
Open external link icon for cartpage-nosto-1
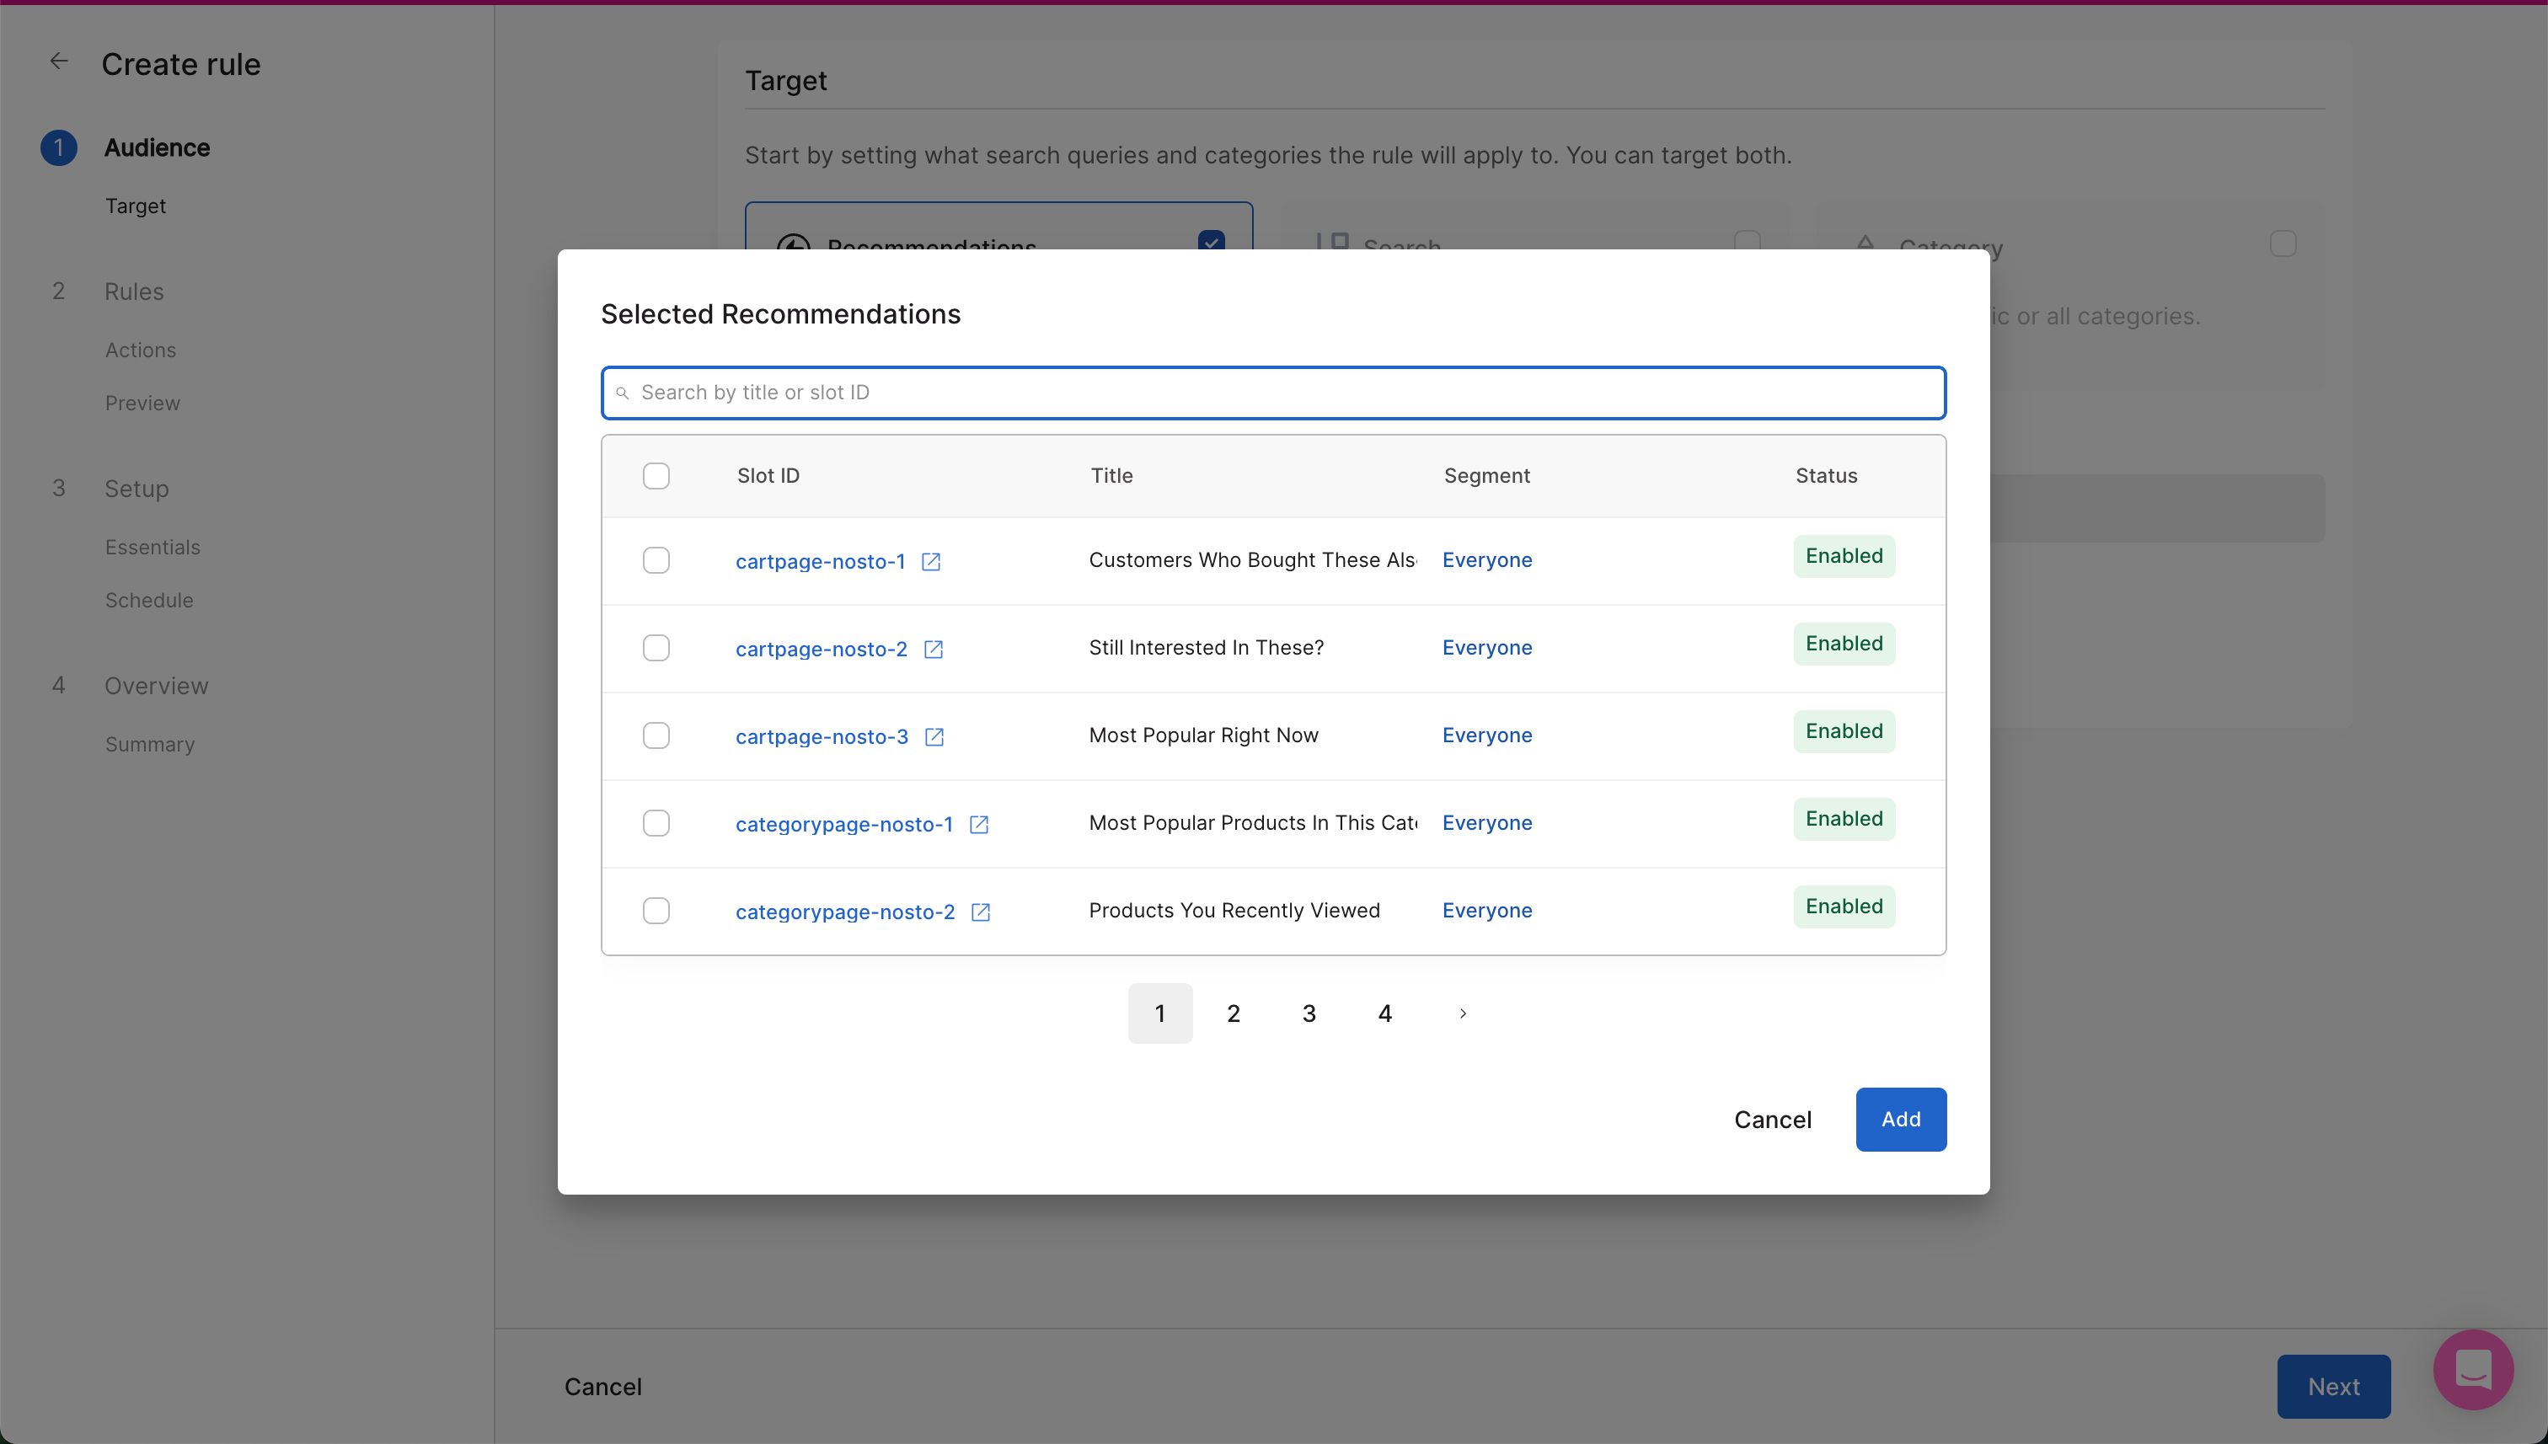(x=930, y=561)
